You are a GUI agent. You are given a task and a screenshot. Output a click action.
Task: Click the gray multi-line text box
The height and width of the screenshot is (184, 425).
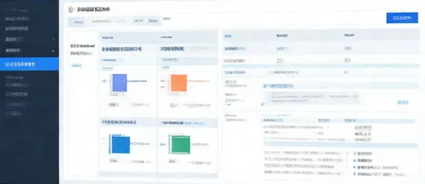tap(312, 99)
